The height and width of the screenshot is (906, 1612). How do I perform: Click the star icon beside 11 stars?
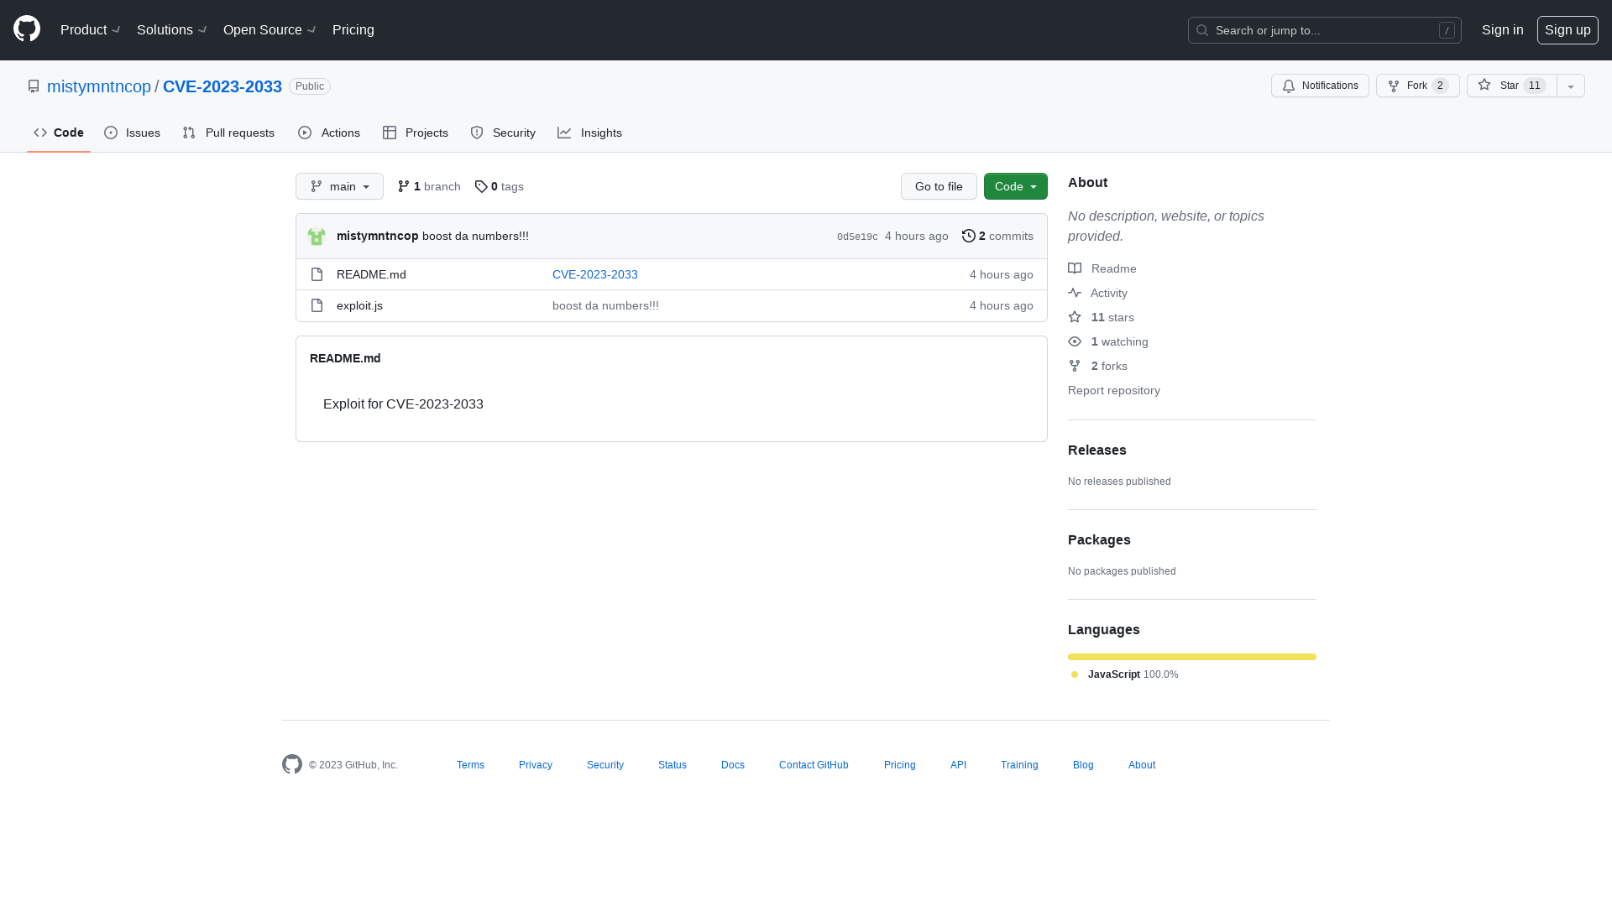[x=1075, y=317]
